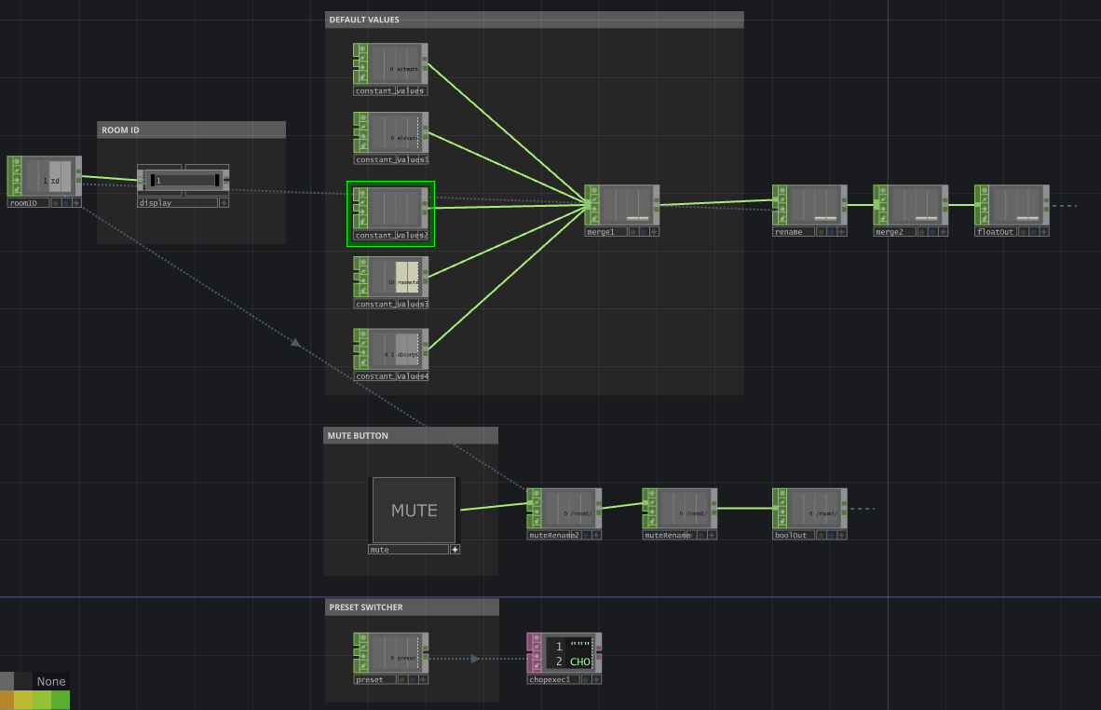
Task: Expand plus button beside floatOut label
Action: tap(1044, 232)
